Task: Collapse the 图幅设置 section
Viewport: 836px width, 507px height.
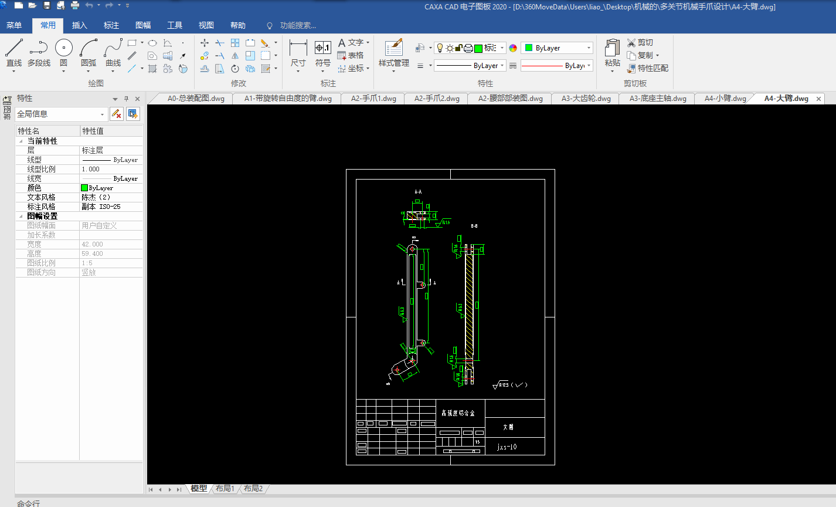Action: pyautogui.click(x=21, y=216)
